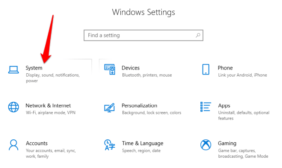Click the Devices keyboard and speaker icon
282x168 pixels.
pos(109,70)
